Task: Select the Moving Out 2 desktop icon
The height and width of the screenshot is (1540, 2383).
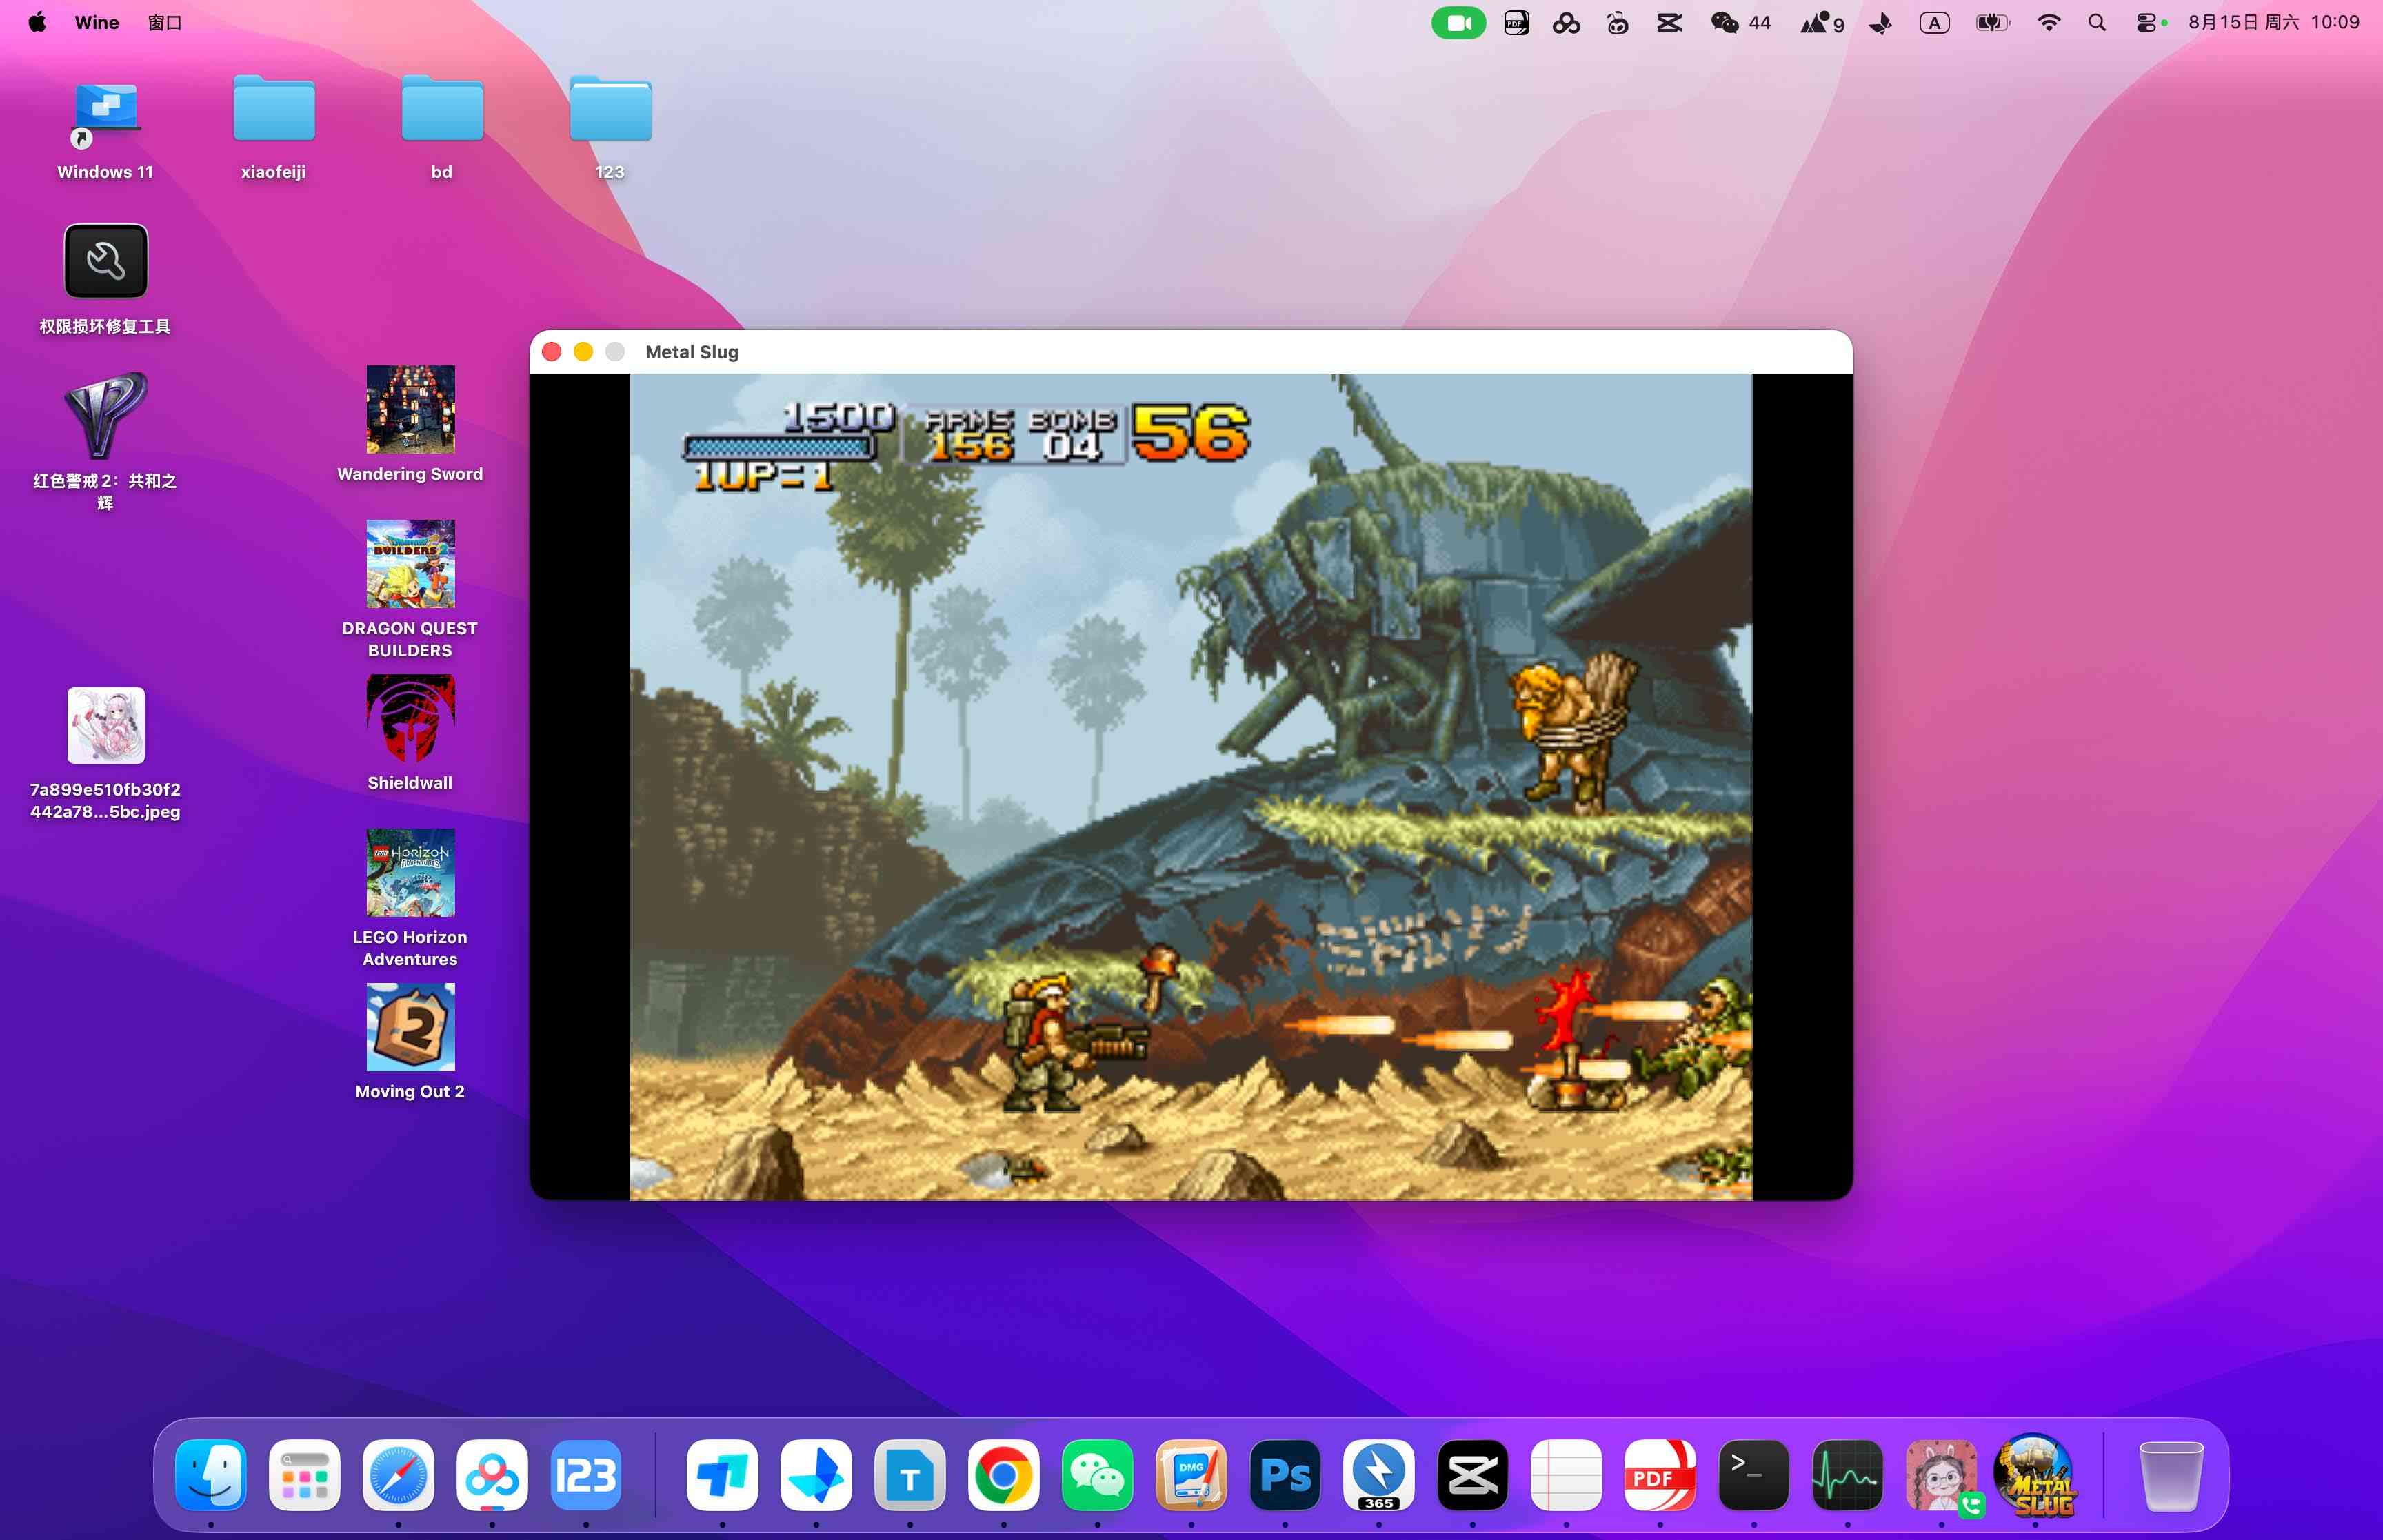Action: coord(410,1027)
